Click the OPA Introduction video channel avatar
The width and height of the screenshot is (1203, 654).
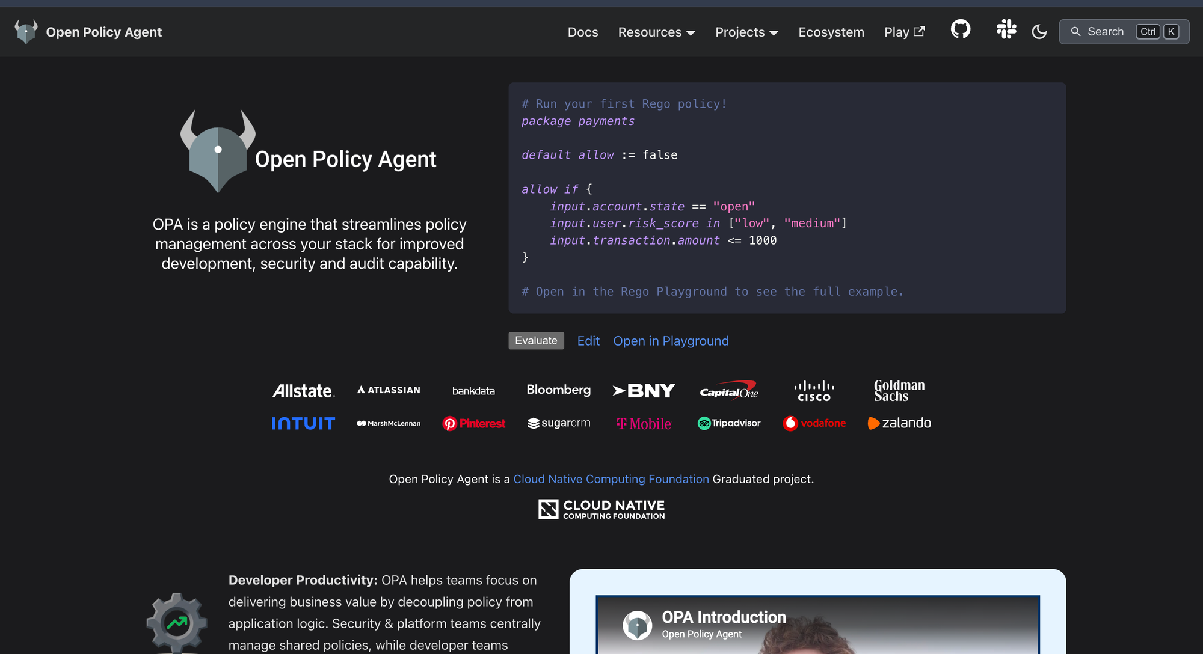coord(638,626)
